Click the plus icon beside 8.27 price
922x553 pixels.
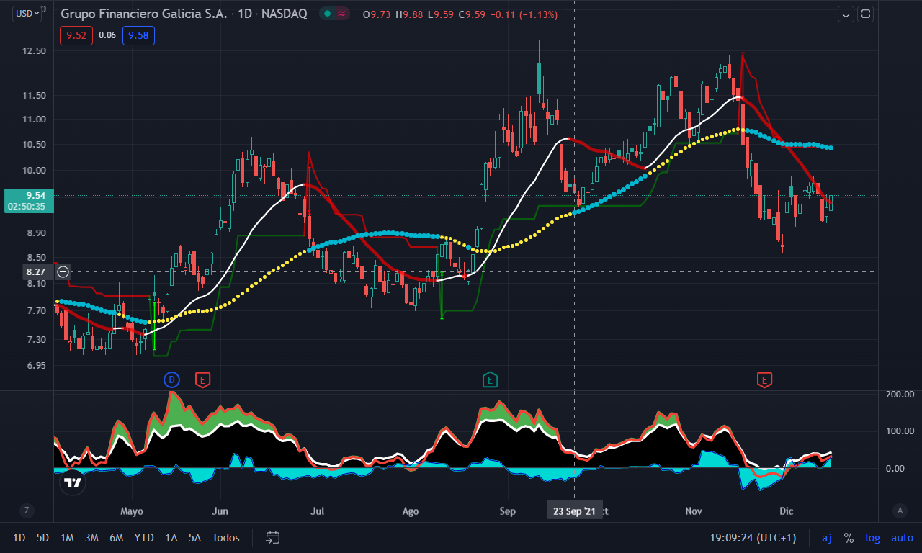pos(63,271)
